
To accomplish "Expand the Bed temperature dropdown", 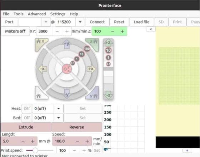I will [x=59, y=118].
